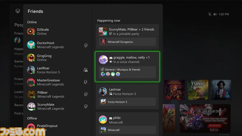Open the TUNIC game tile
The height and width of the screenshot is (136, 242).
198,90
